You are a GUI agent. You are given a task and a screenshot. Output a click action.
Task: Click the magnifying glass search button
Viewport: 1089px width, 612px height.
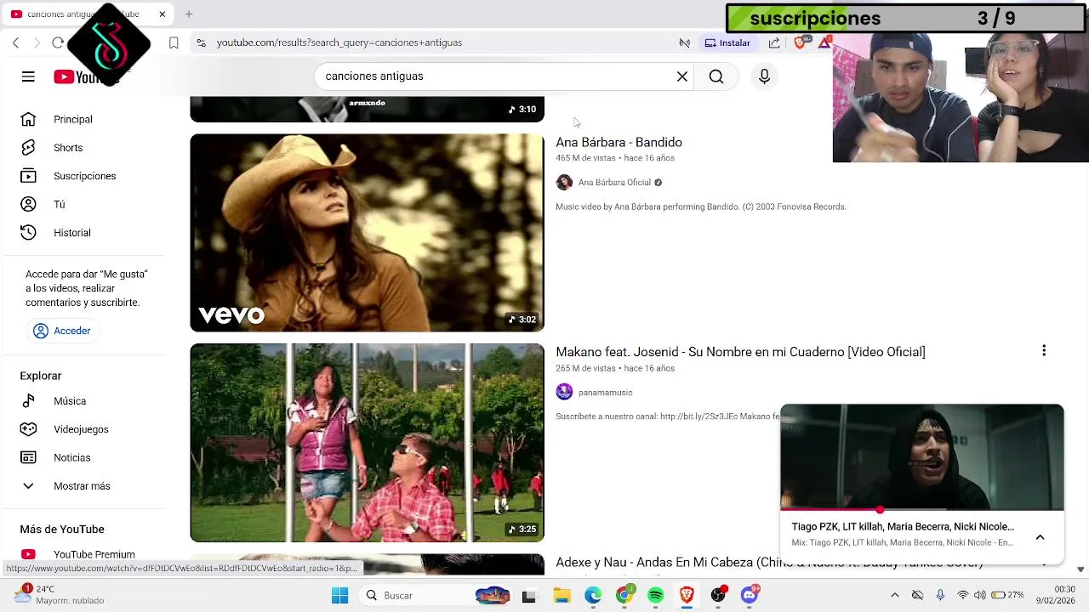point(716,76)
